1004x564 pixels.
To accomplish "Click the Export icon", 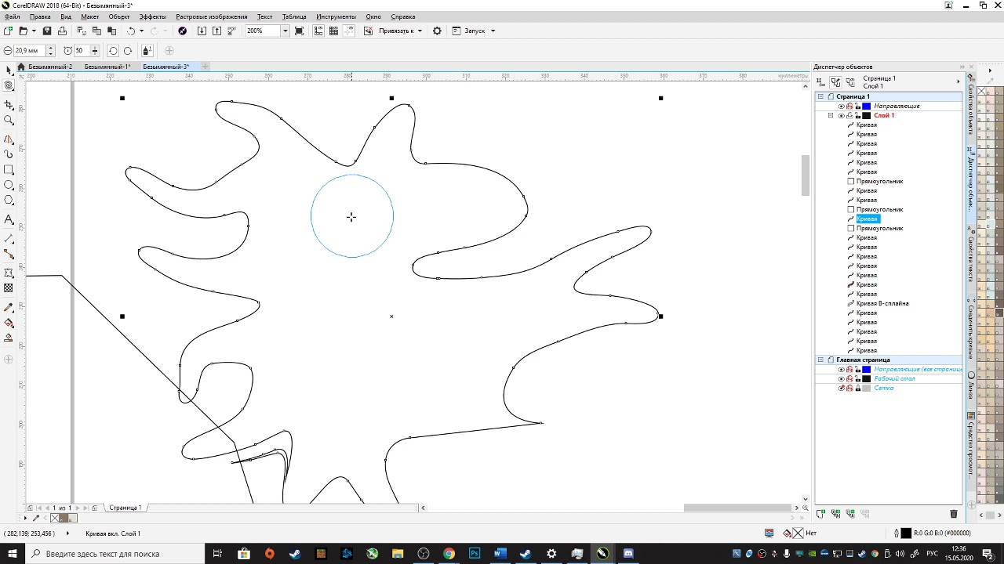I will point(217,31).
